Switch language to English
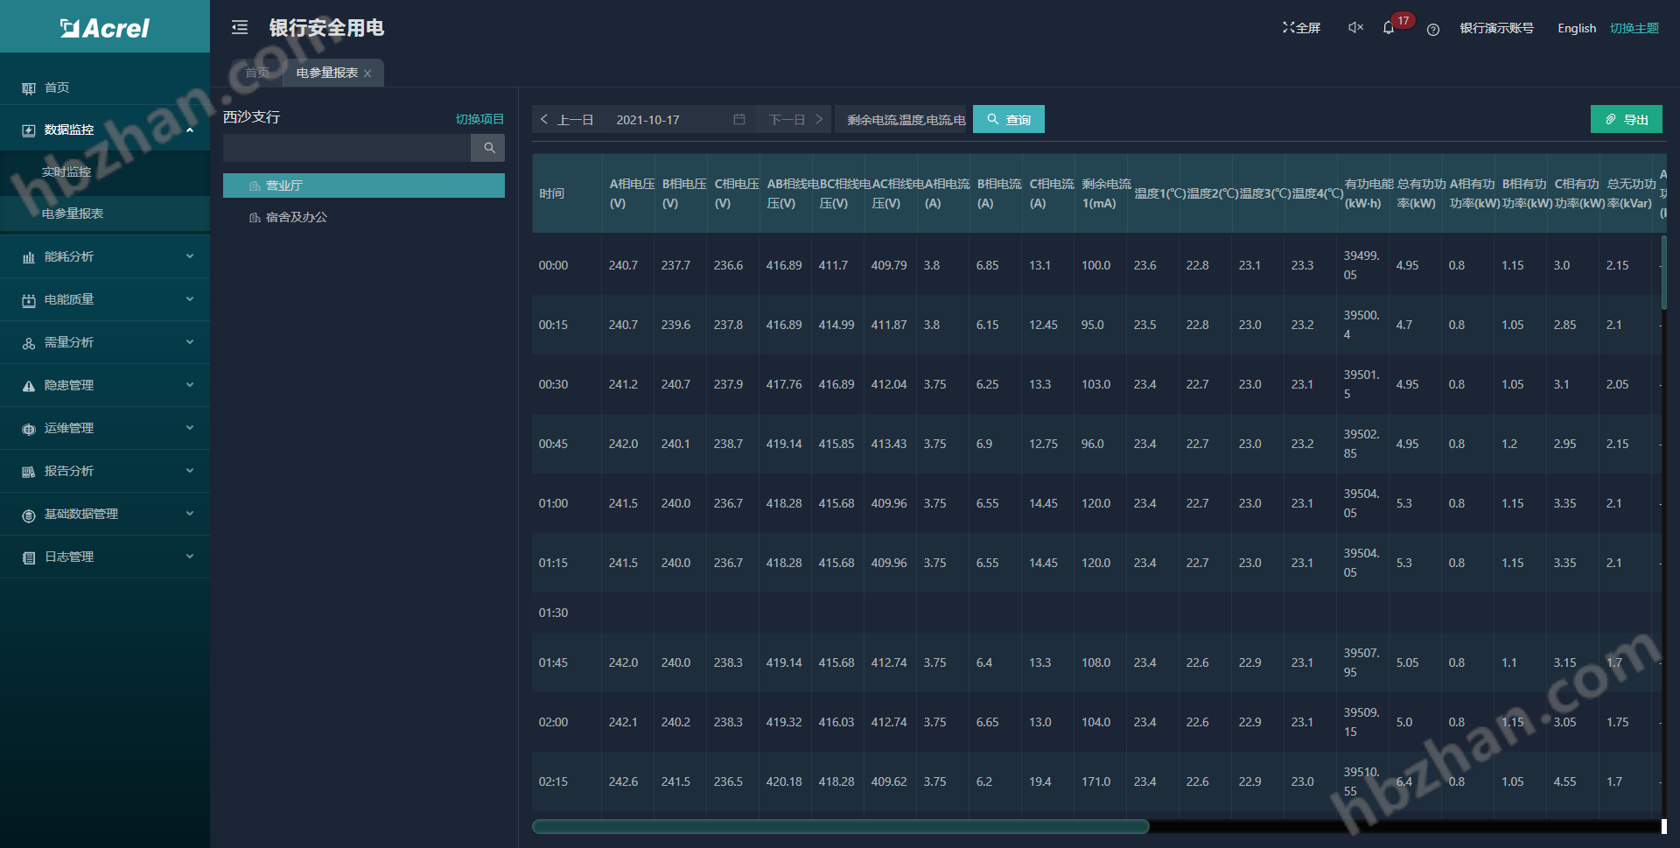Viewport: 1680px width, 848px height. tap(1577, 28)
